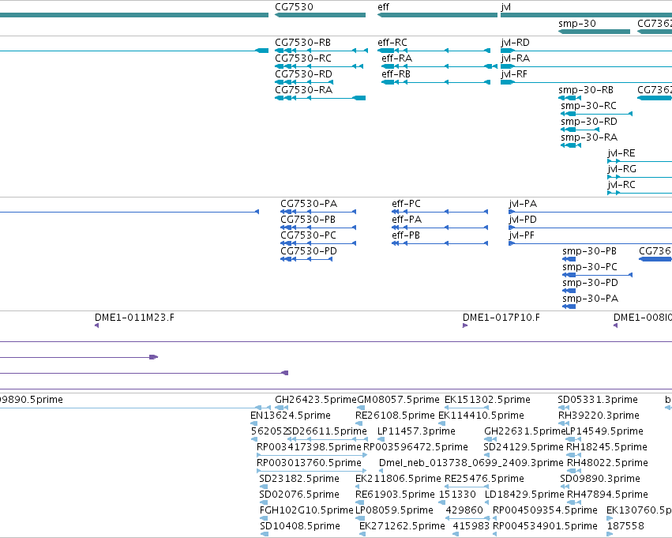Select EST SD09890.3prime
This screenshot has height=538, width=672.
tap(565, 487)
